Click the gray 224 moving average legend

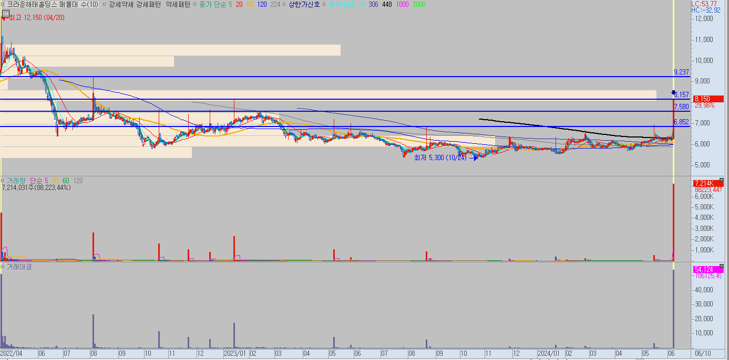(x=275, y=4)
